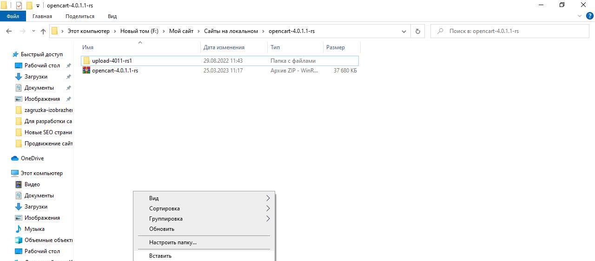
Task: Click the search box for opencart-4.0.1.1-rs
Action: [511, 31]
